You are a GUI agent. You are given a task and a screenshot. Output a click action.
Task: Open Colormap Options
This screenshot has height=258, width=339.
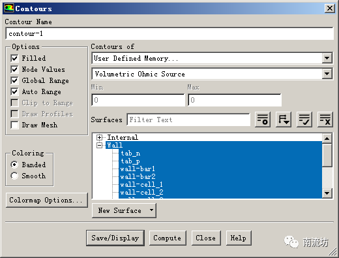[46, 200]
